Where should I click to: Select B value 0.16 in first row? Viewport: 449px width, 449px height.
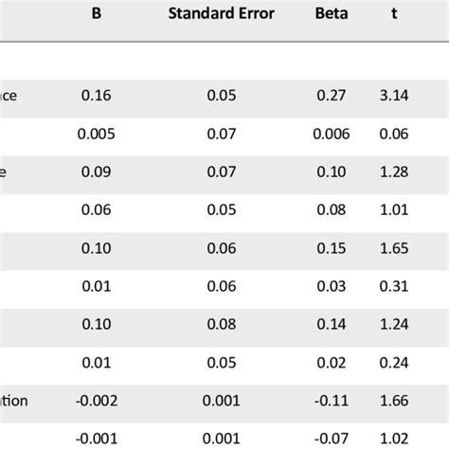pyautogui.click(x=97, y=96)
